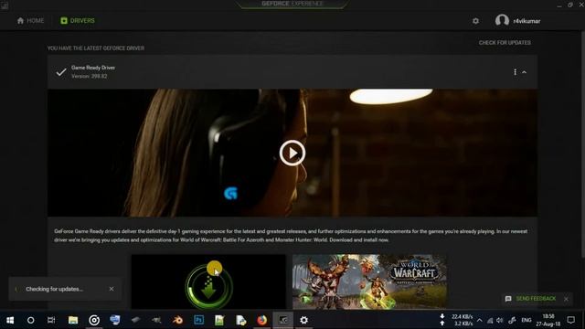Click GeForce Experience taskbar icon
585x329 pixels.
point(282,320)
